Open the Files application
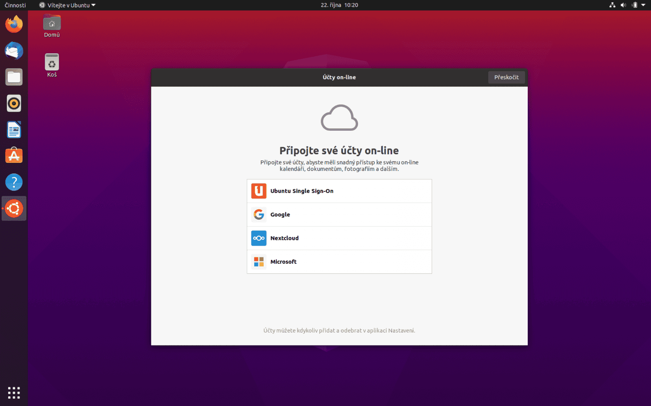Viewport: 651px width, 406px height. [x=14, y=77]
